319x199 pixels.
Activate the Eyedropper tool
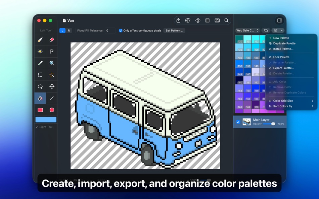(x=40, y=63)
